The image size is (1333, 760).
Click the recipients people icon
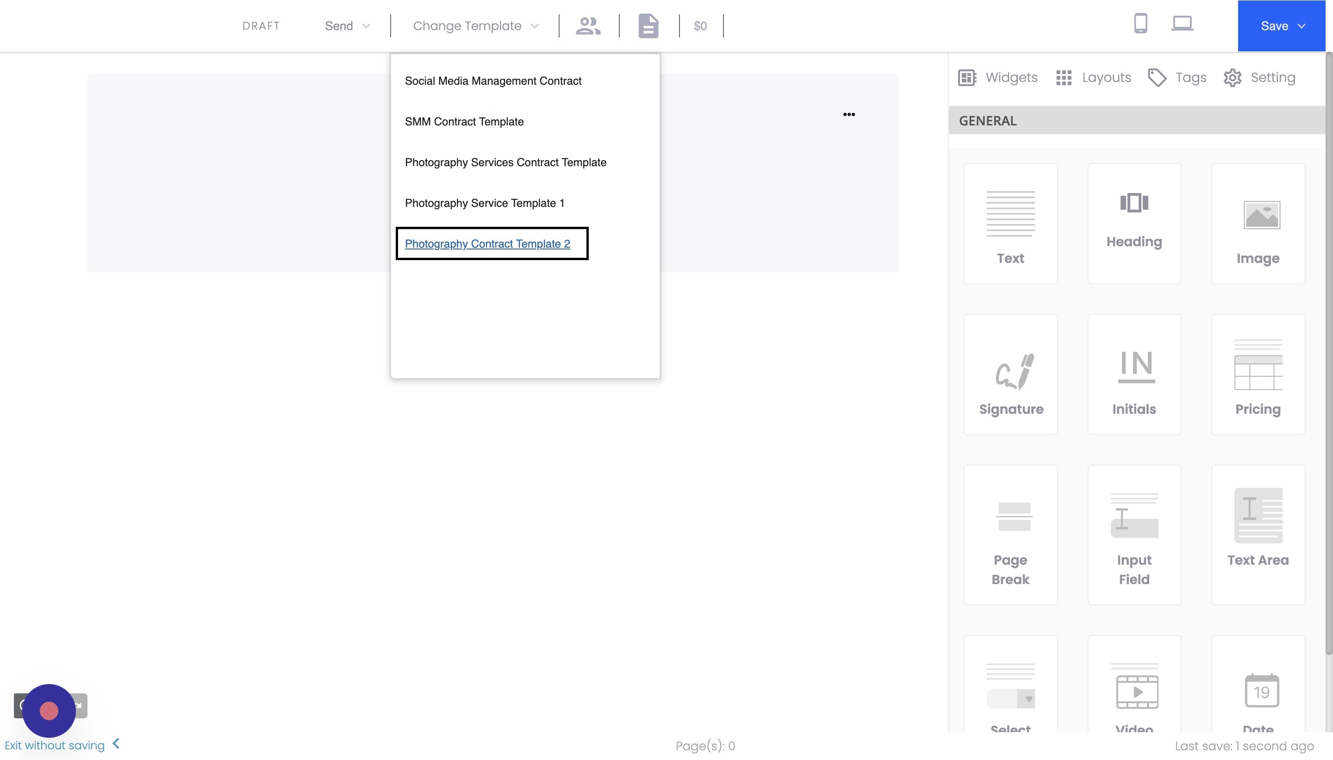point(588,25)
